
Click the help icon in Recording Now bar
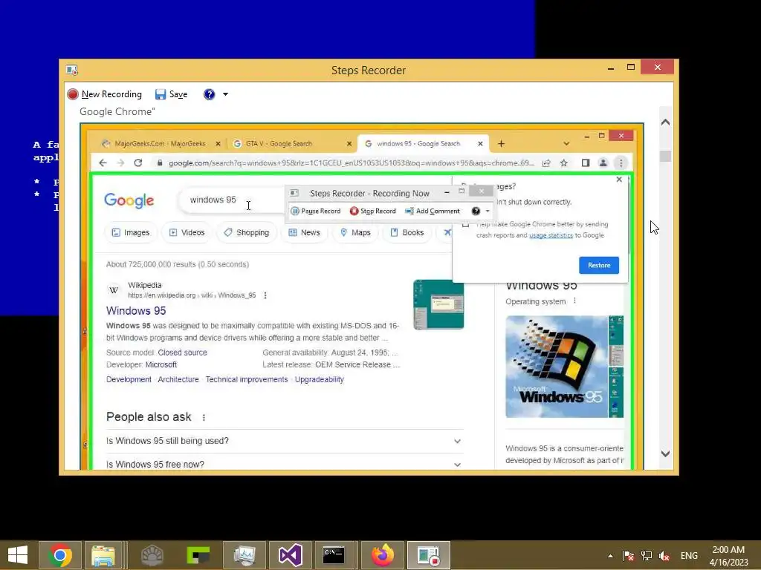(476, 211)
